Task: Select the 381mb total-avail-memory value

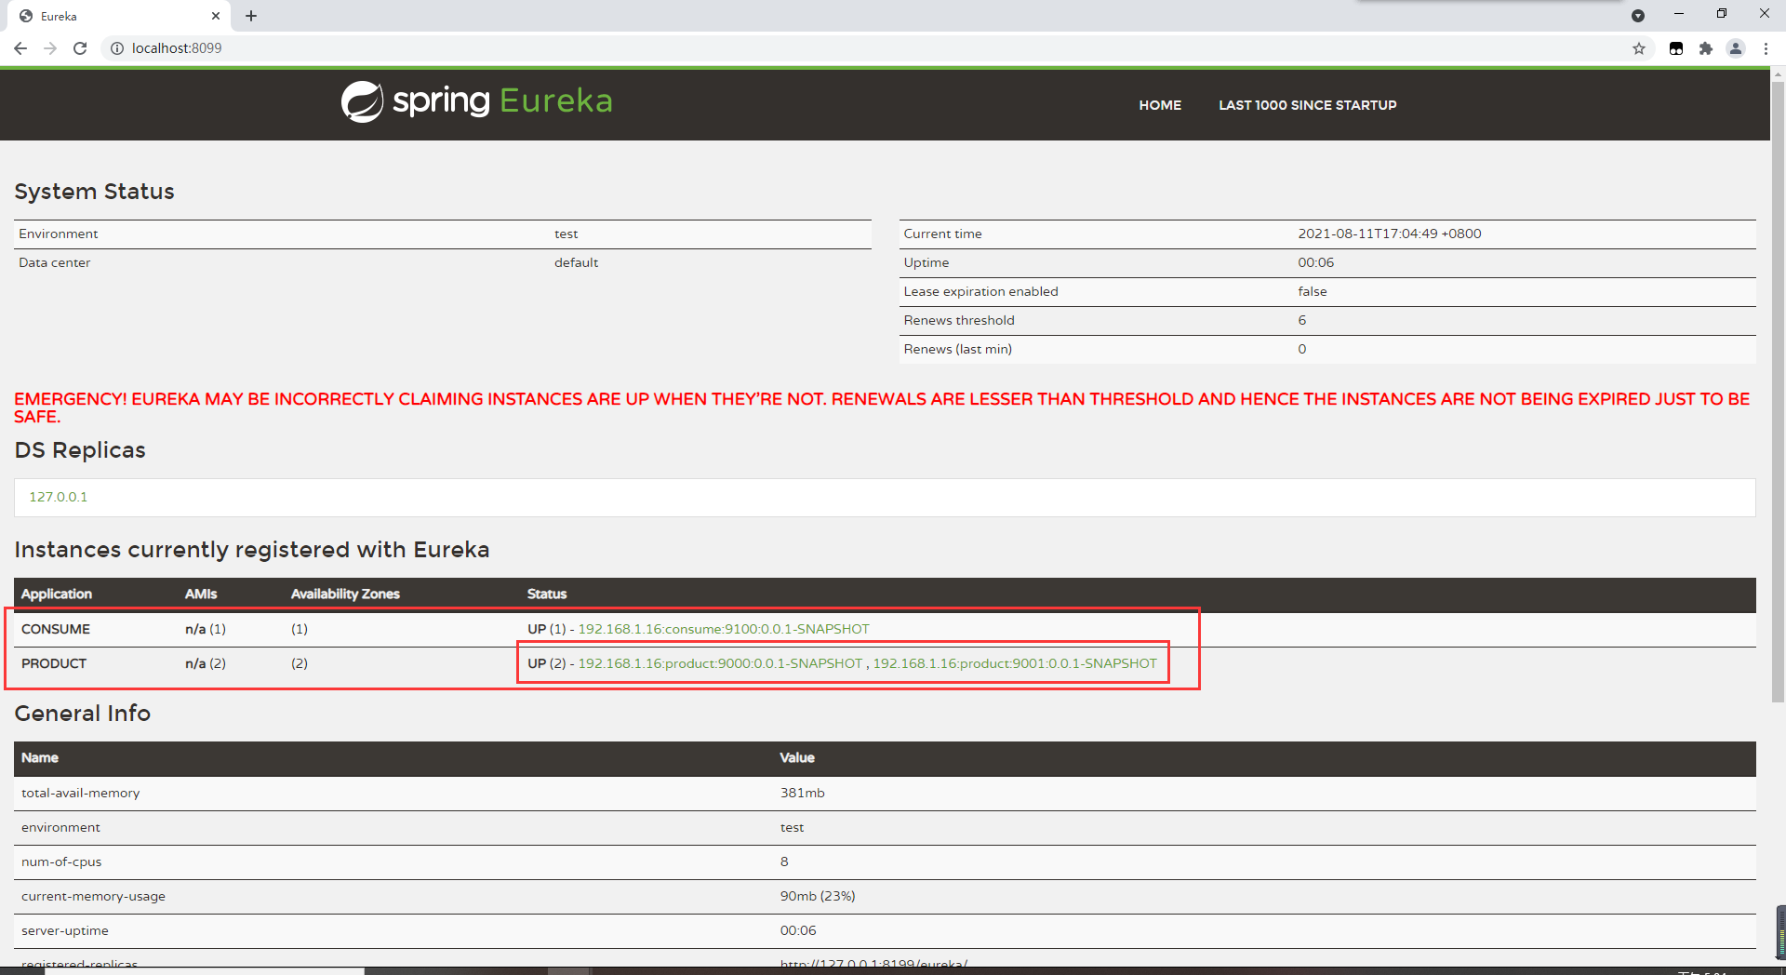Action: coord(802,793)
